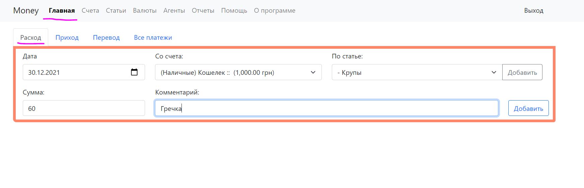Click the gray Добавить button beside По статье

coord(522,72)
